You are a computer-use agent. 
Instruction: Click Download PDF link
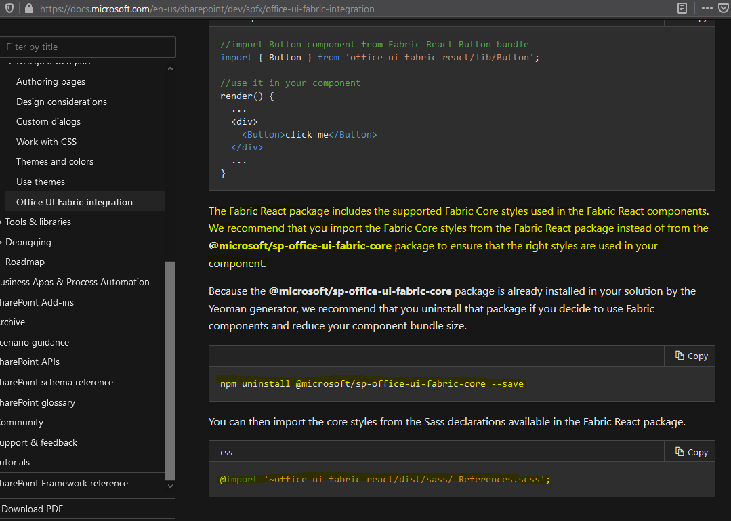tap(32, 509)
